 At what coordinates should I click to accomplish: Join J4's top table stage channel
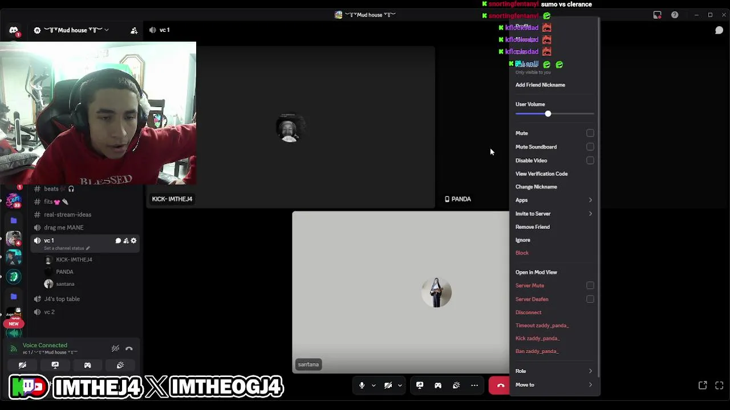pos(86,299)
